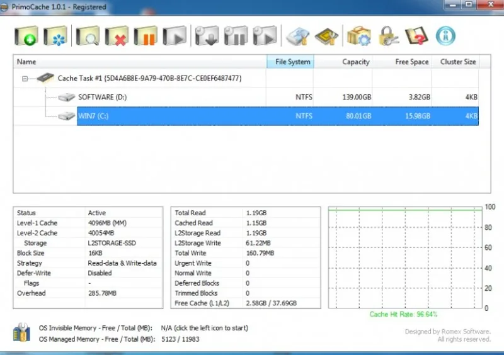
Task: Sort by the Name column header
Action: tap(140, 62)
